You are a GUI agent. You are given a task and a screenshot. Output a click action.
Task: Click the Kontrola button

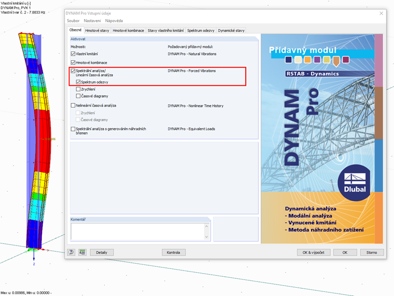[x=173, y=252]
